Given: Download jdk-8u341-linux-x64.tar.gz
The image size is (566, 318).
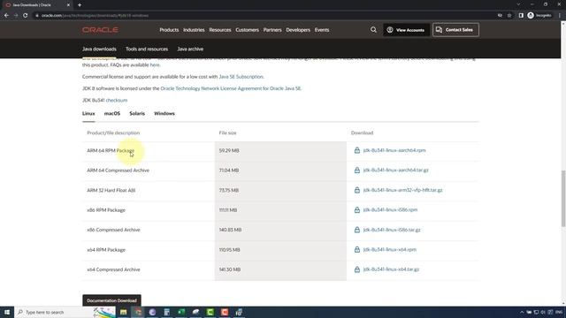Looking at the screenshot, I should [391, 269].
